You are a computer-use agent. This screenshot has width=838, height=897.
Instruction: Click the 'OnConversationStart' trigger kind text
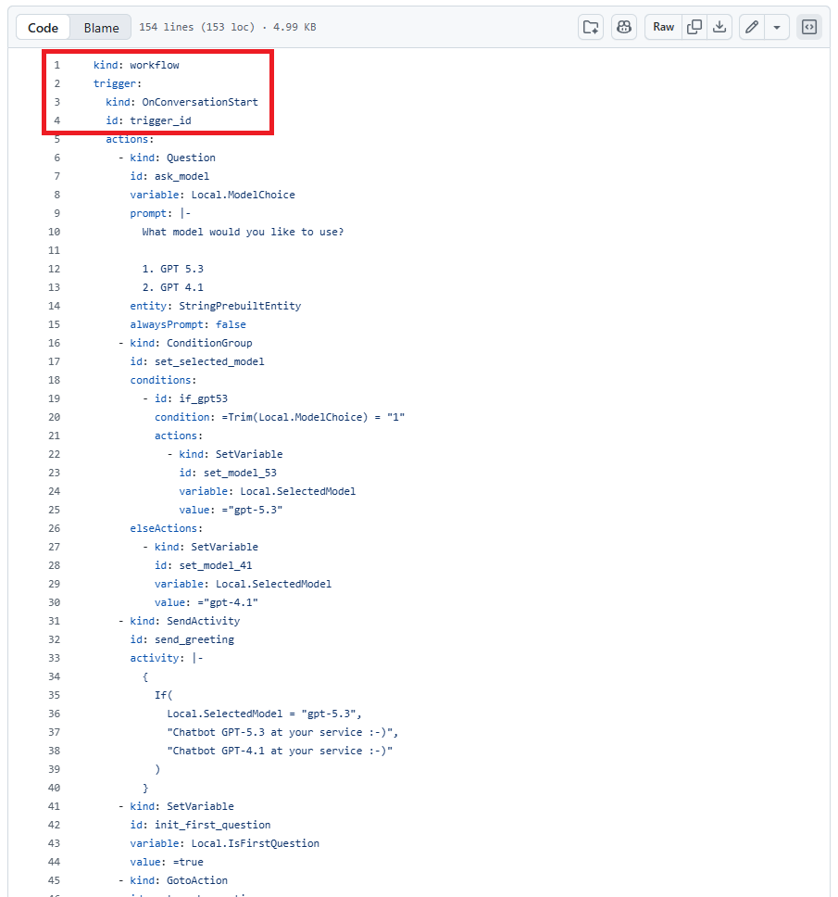pyautogui.click(x=200, y=102)
